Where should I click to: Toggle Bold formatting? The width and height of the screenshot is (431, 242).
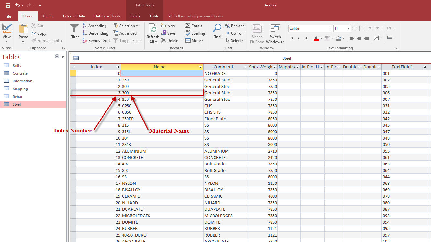[292, 38]
